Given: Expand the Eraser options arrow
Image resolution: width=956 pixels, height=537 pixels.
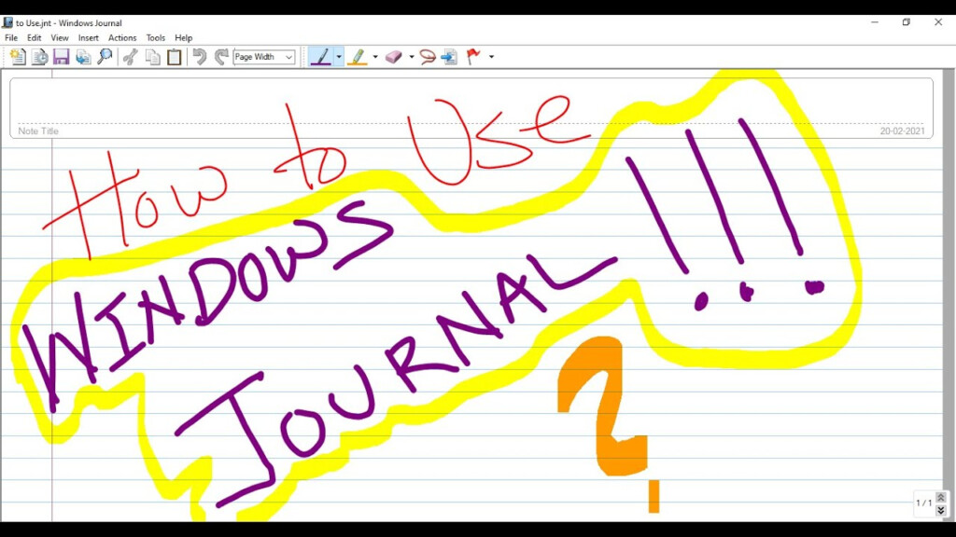Looking at the screenshot, I should 412,57.
